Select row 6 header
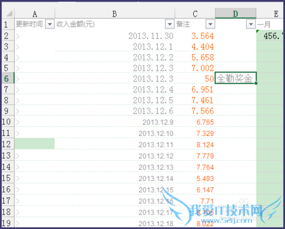Screen dimensions: 285x229 click(x=8, y=78)
